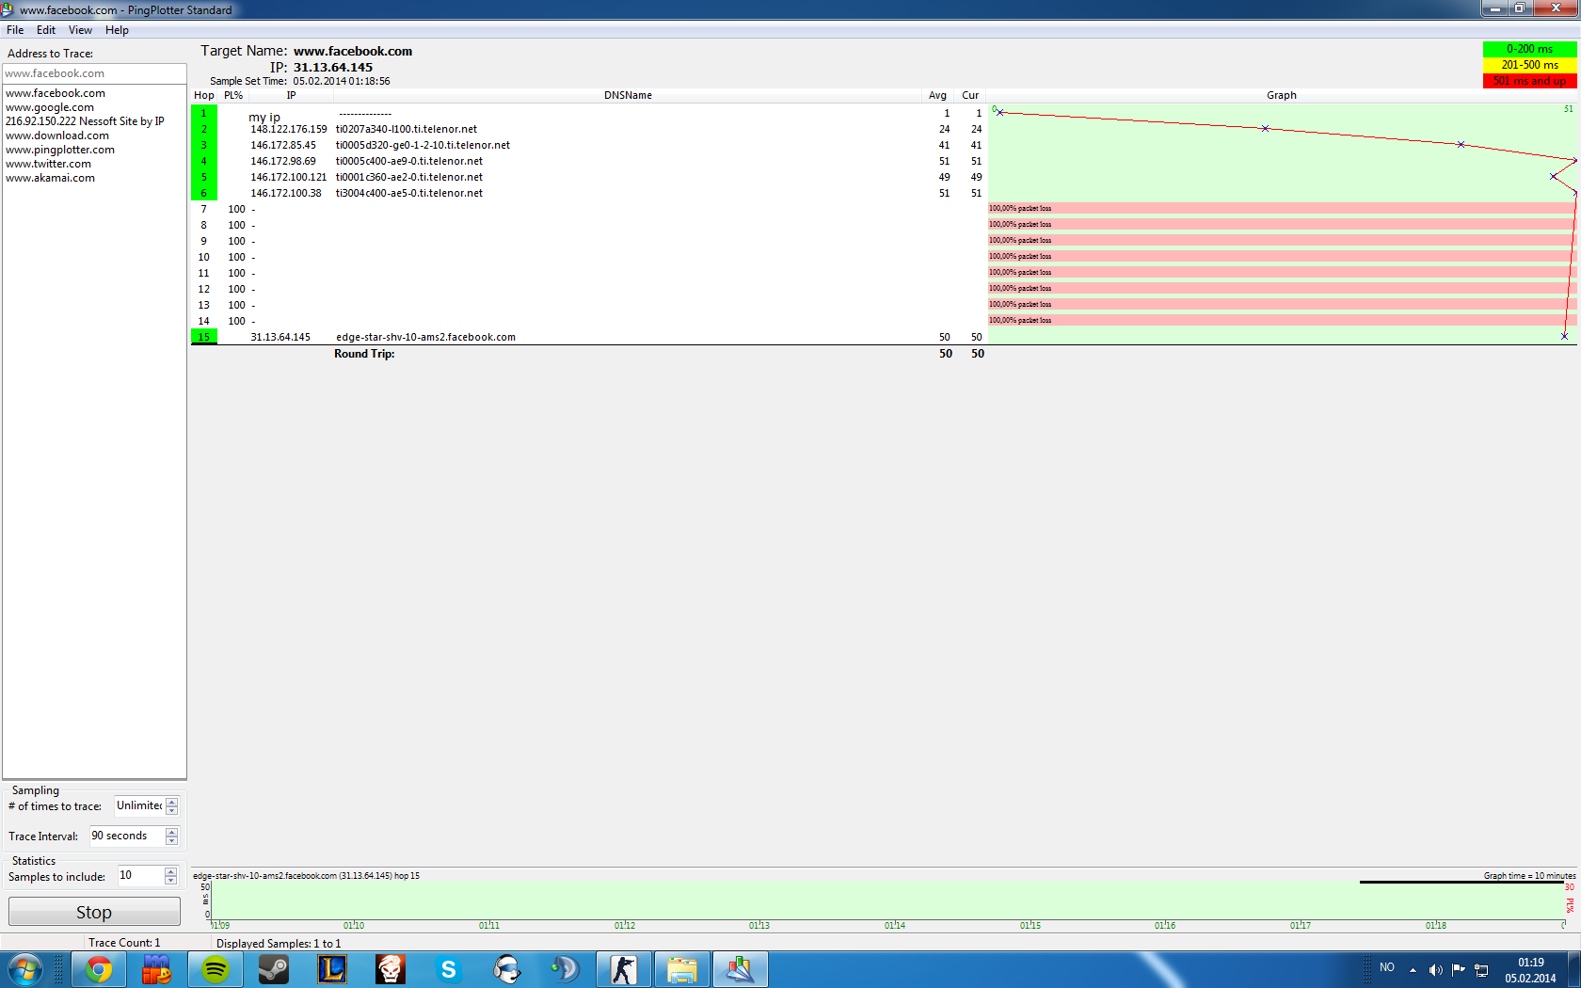
Task: Click the Samples to include field
Action: [x=140, y=876]
